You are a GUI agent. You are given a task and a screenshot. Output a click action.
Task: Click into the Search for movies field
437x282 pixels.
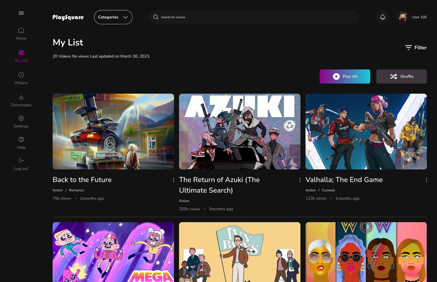[254, 17]
